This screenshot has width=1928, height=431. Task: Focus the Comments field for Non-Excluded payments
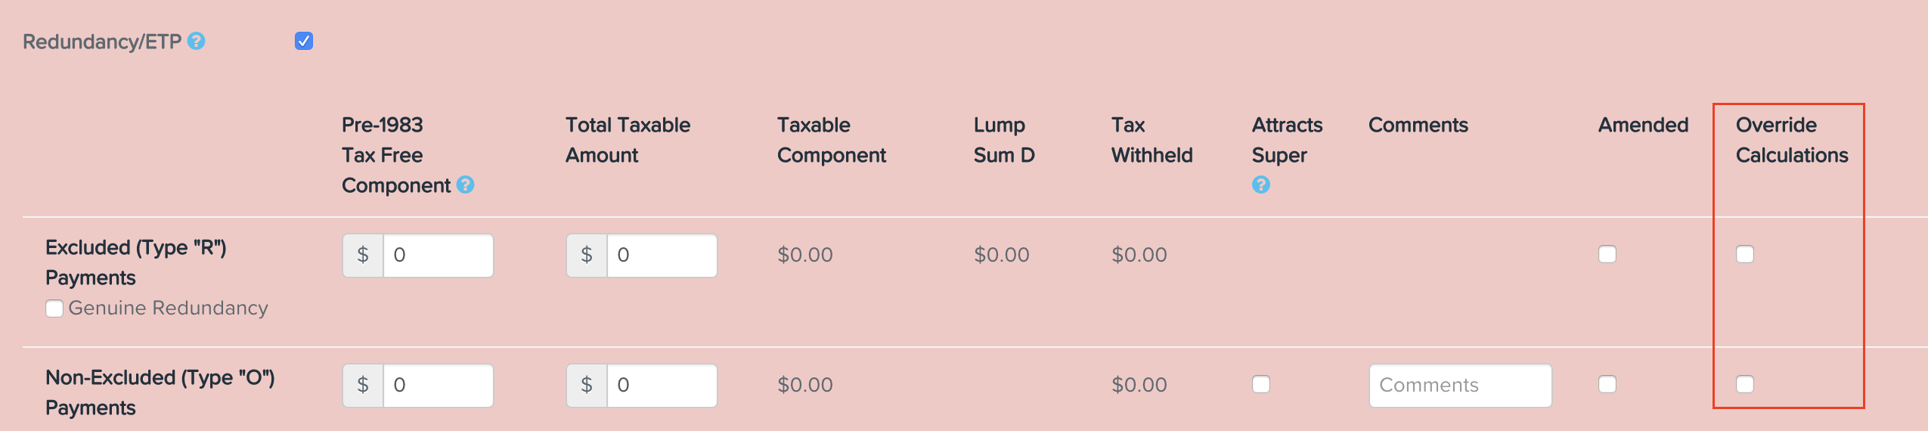pyautogui.click(x=1460, y=386)
